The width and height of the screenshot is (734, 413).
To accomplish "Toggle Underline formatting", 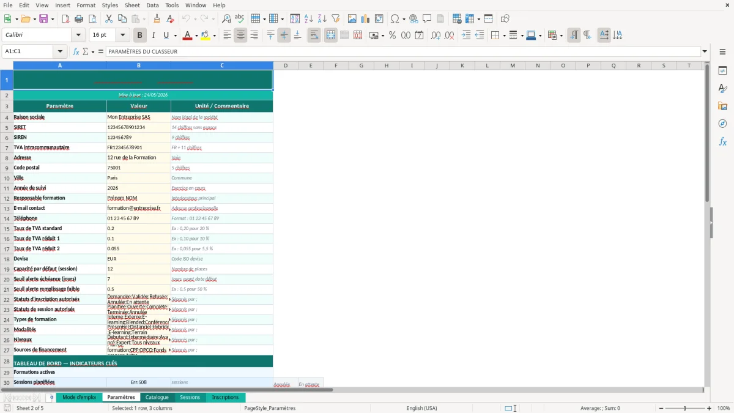I will coord(166,35).
